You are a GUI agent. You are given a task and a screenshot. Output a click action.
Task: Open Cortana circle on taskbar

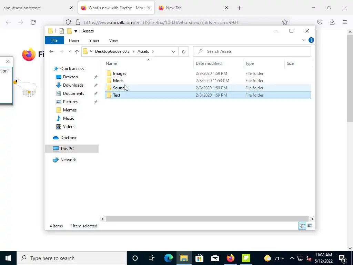pyautogui.click(x=135, y=258)
